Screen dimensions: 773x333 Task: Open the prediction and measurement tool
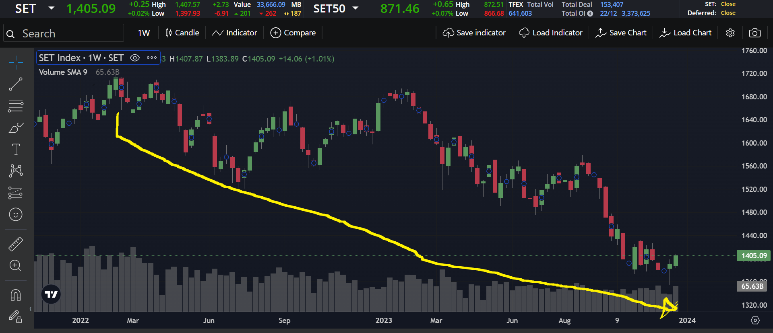pyautogui.click(x=16, y=193)
